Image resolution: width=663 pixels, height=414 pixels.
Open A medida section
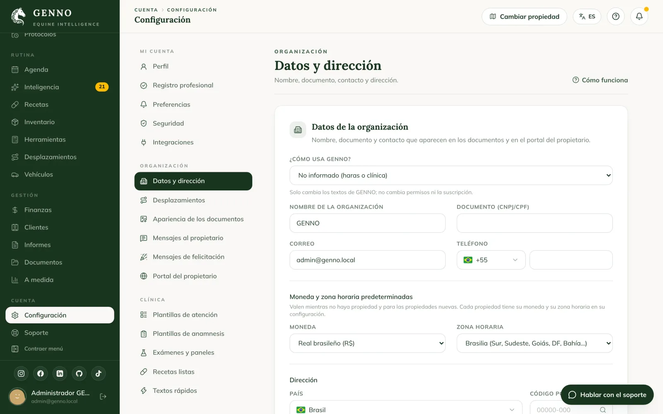click(x=60, y=280)
